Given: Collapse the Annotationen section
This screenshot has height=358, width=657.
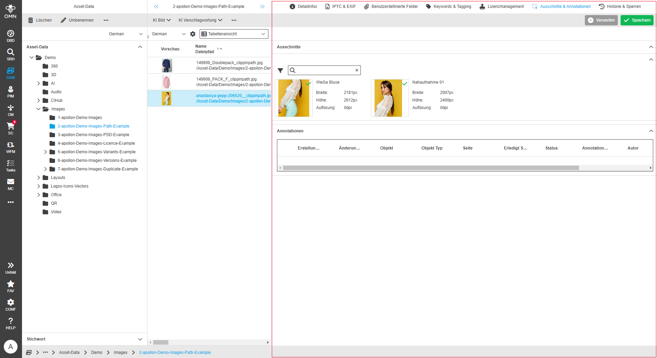Looking at the screenshot, I should point(651,131).
